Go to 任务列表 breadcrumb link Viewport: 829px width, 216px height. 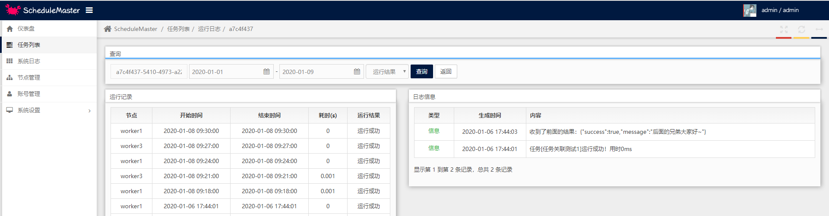tap(178, 29)
